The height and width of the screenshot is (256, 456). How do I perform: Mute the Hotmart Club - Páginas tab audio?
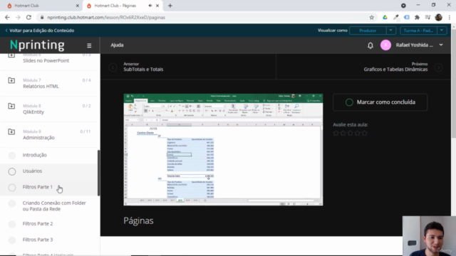pyautogui.click(x=150, y=6)
